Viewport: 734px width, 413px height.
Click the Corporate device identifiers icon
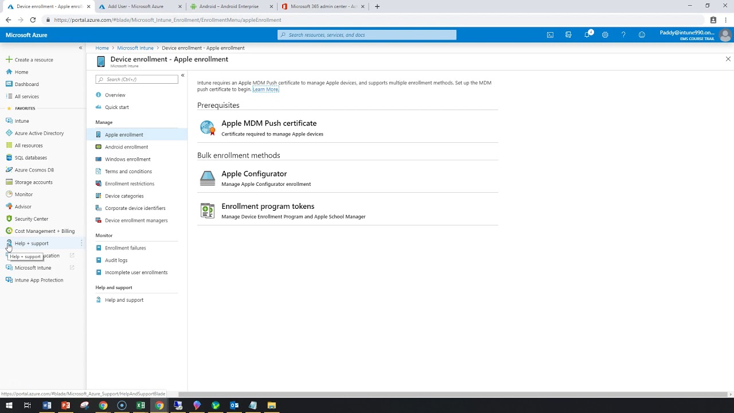pyautogui.click(x=99, y=208)
